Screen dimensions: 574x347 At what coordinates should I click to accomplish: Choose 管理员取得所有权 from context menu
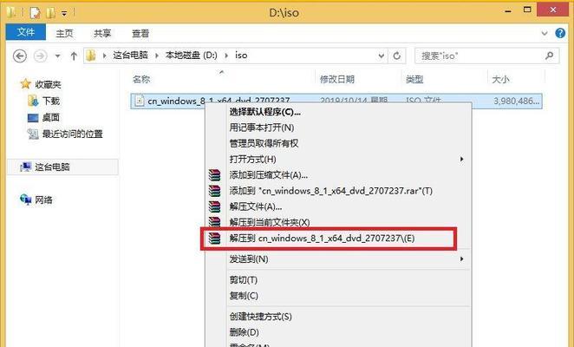pyautogui.click(x=264, y=143)
